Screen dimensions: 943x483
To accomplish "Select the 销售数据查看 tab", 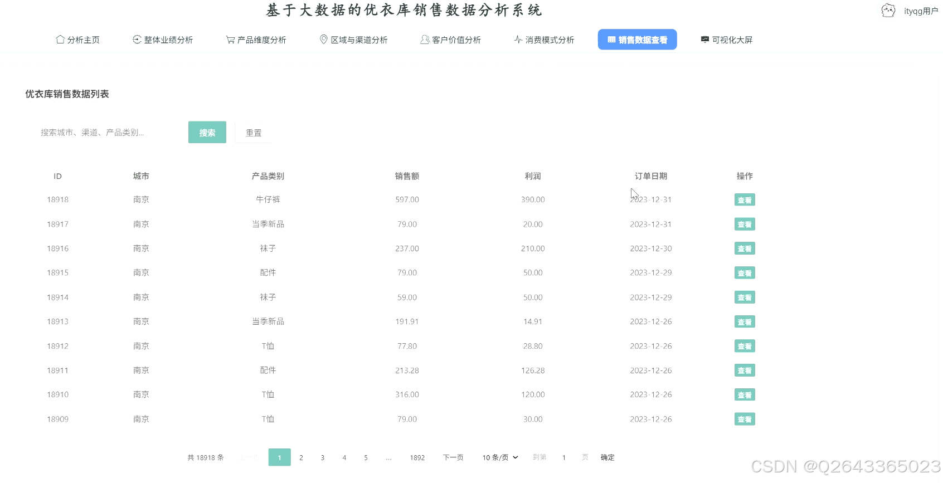I will [638, 40].
